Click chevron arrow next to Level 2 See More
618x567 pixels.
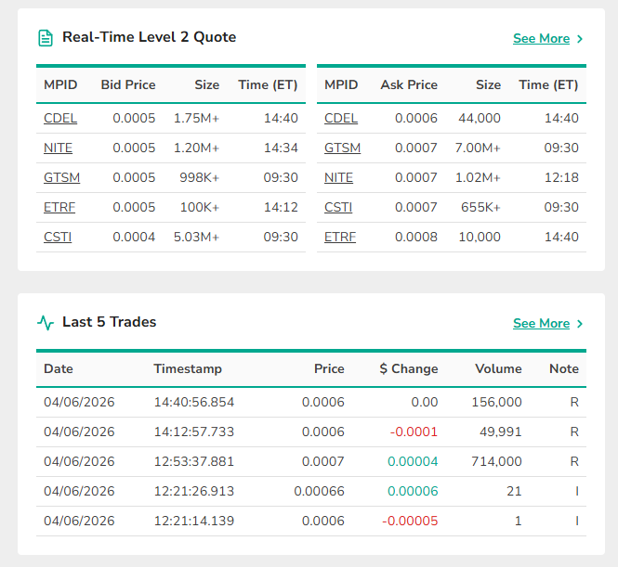(579, 39)
